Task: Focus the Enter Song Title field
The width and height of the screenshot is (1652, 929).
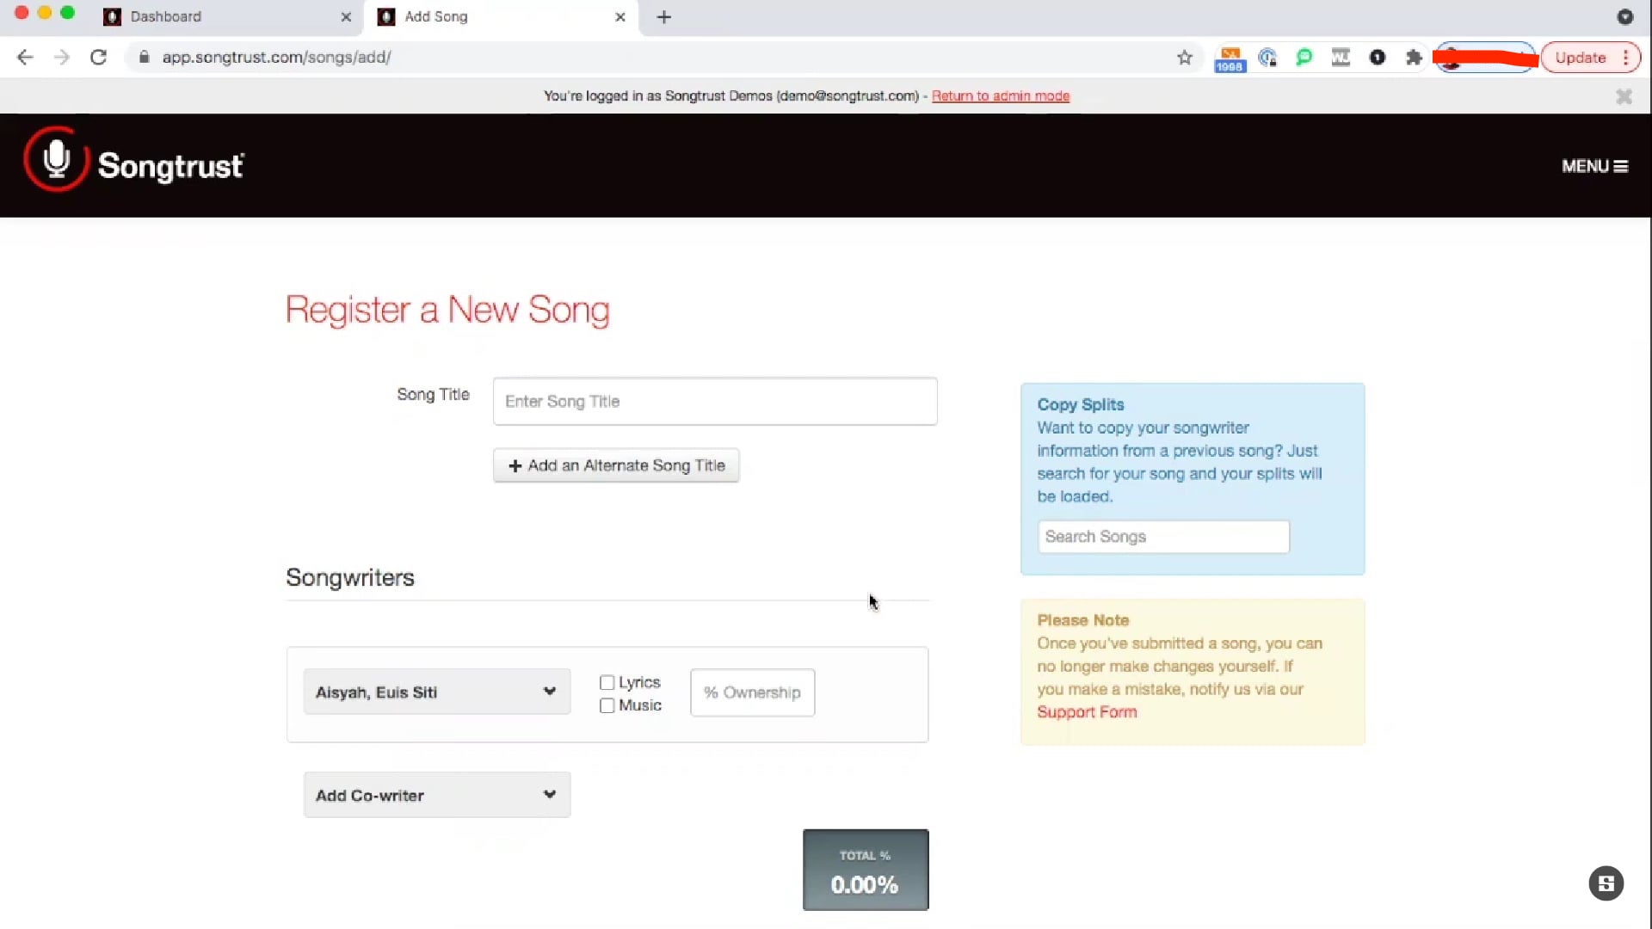Action: coord(714,401)
